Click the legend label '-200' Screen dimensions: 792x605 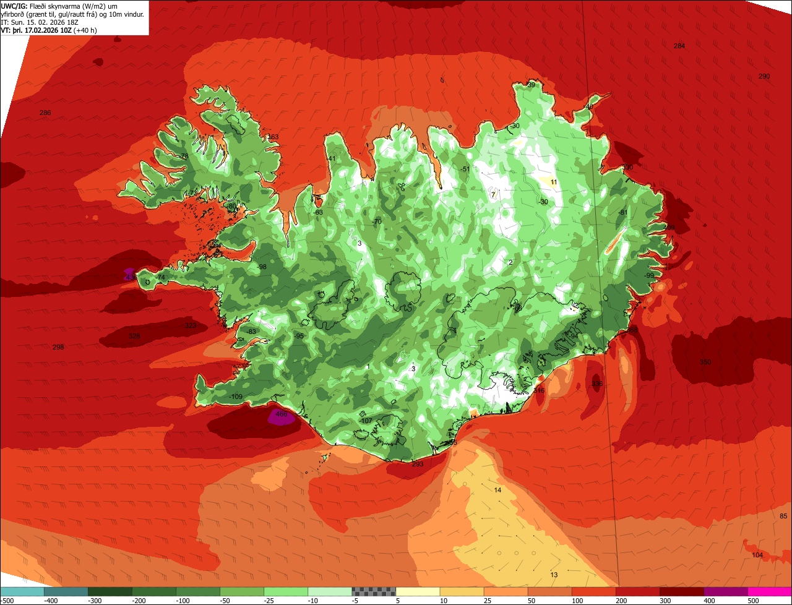click(x=139, y=601)
